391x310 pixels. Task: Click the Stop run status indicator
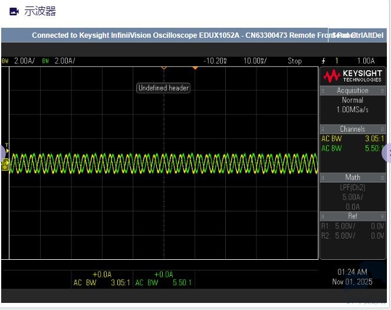tap(294, 61)
